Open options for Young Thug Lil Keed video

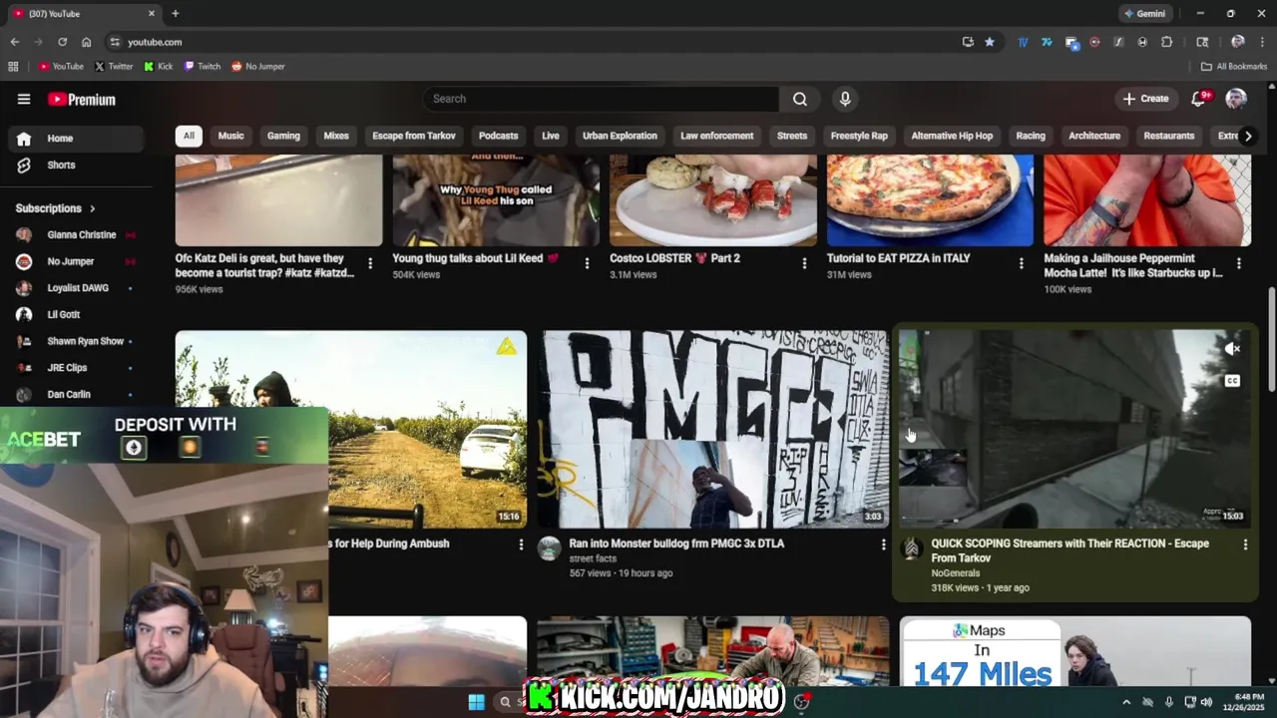587,263
